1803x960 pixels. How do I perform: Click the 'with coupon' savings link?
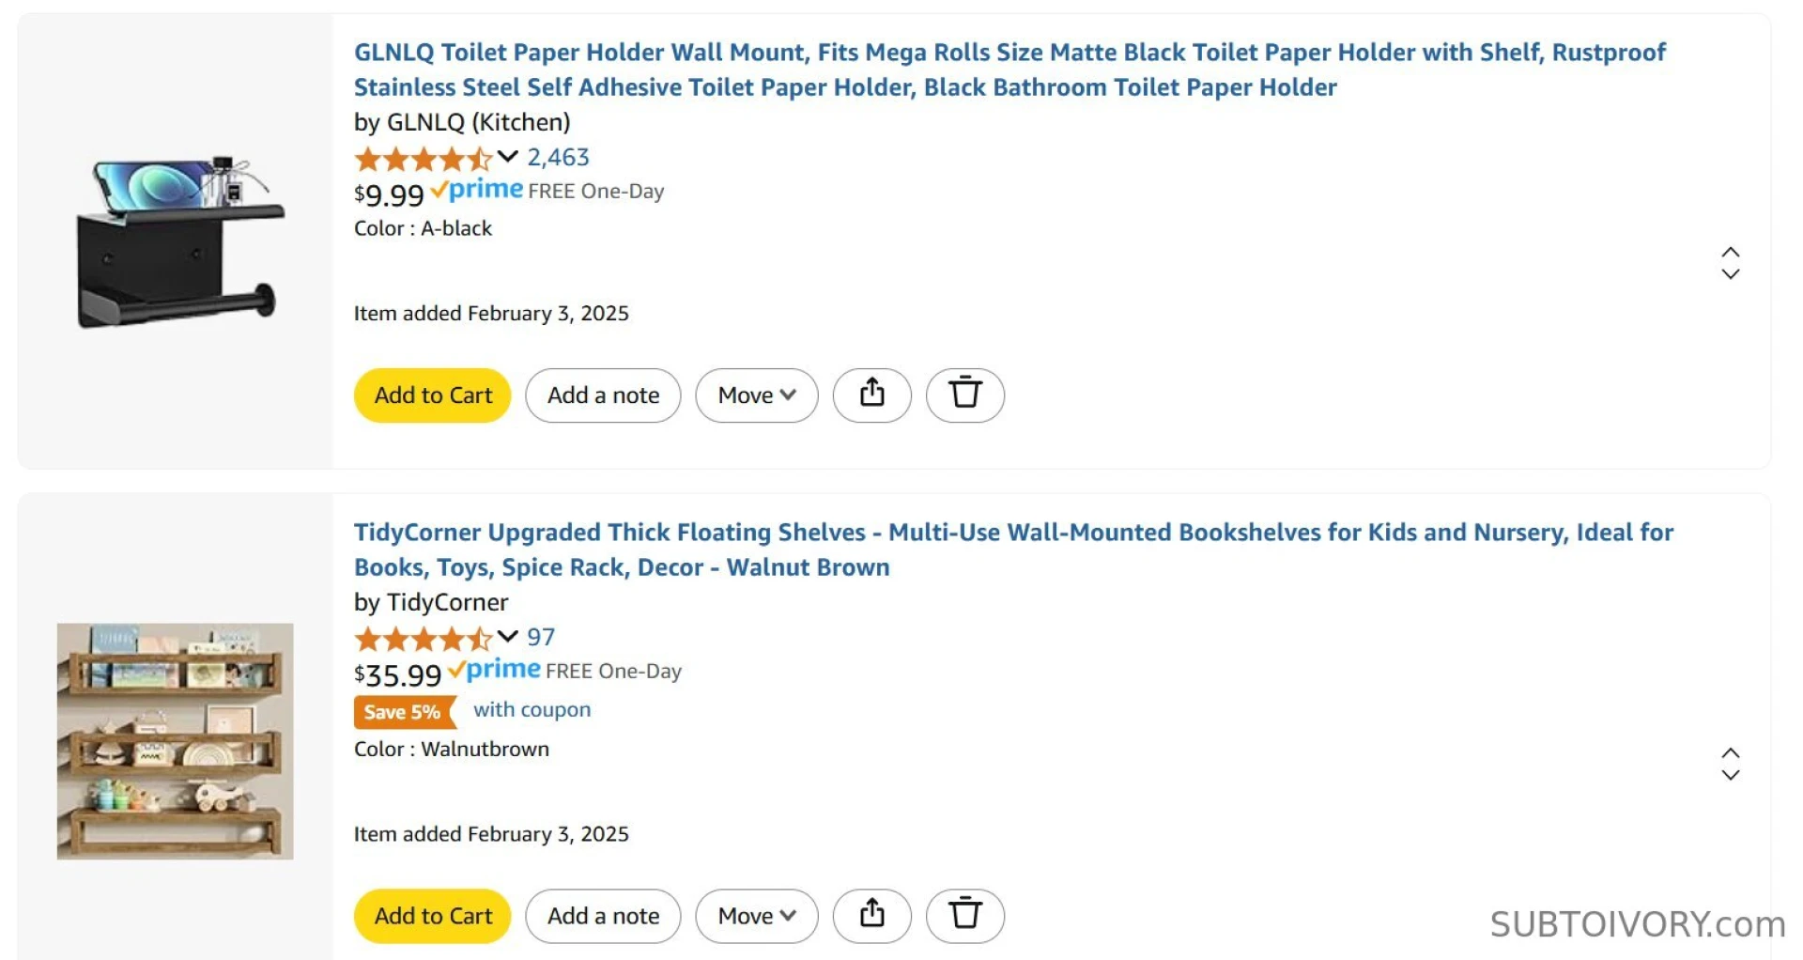click(532, 710)
